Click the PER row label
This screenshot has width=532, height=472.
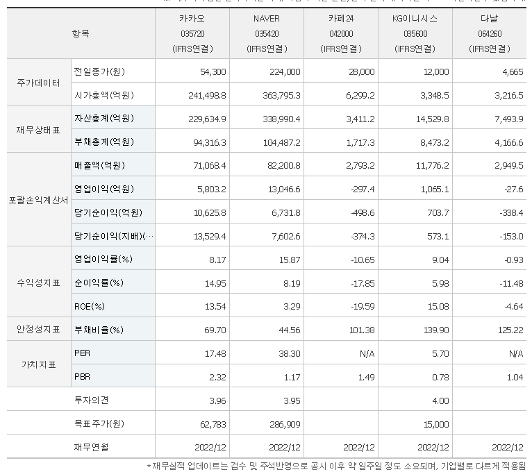82,353
